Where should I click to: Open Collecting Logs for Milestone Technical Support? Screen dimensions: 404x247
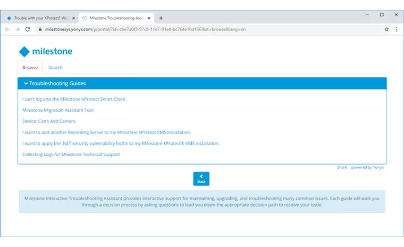tap(71, 154)
